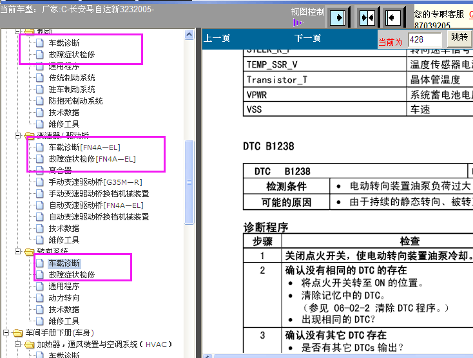Select 动力转向 page

64,297
